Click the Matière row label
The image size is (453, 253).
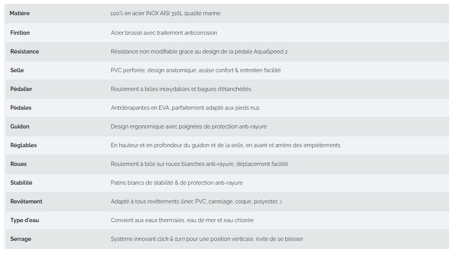tap(20, 13)
